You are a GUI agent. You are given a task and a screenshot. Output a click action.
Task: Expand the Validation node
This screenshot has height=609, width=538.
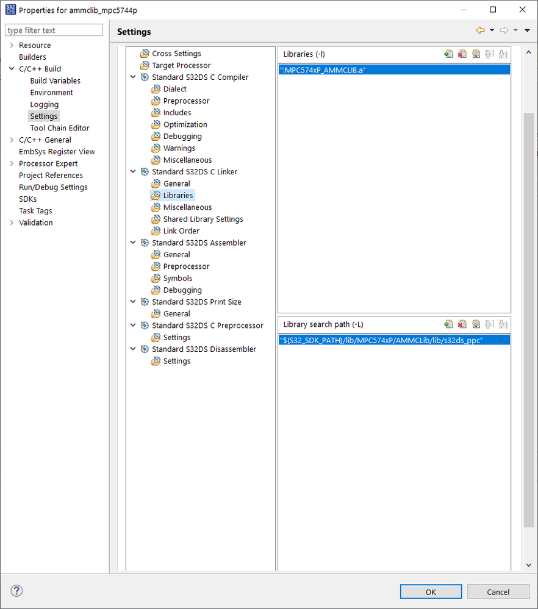pos(12,223)
